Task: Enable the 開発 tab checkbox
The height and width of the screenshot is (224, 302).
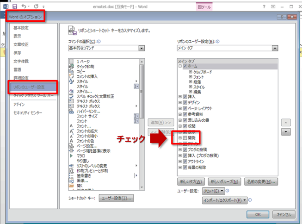Action: (185, 138)
